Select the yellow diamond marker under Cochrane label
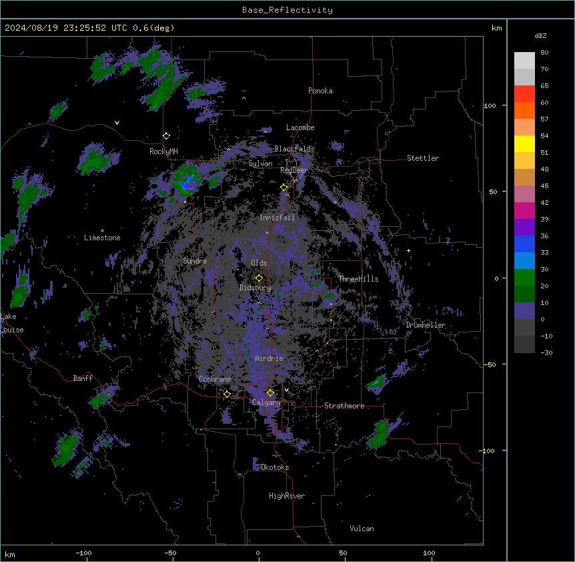 coord(227,394)
